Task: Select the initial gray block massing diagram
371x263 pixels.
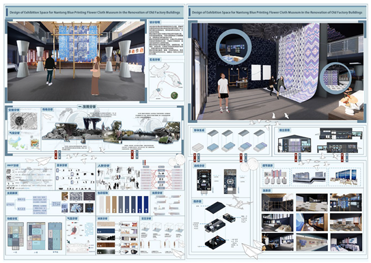Action: [x=197, y=148]
